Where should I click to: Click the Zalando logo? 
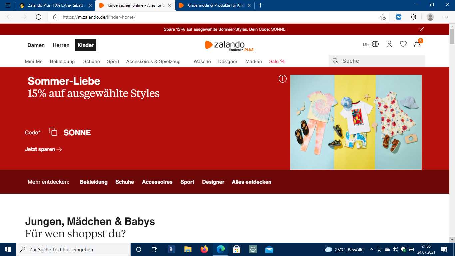pyautogui.click(x=225, y=45)
